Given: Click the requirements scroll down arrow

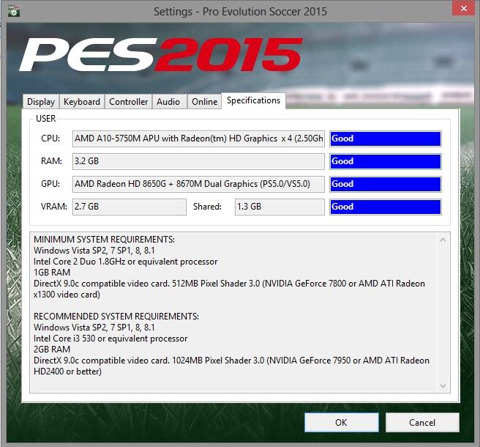Looking at the screenshot, I should pos(443,385).
